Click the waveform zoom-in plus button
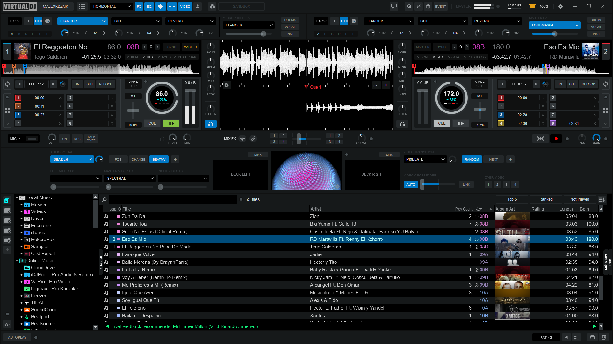 386,85
